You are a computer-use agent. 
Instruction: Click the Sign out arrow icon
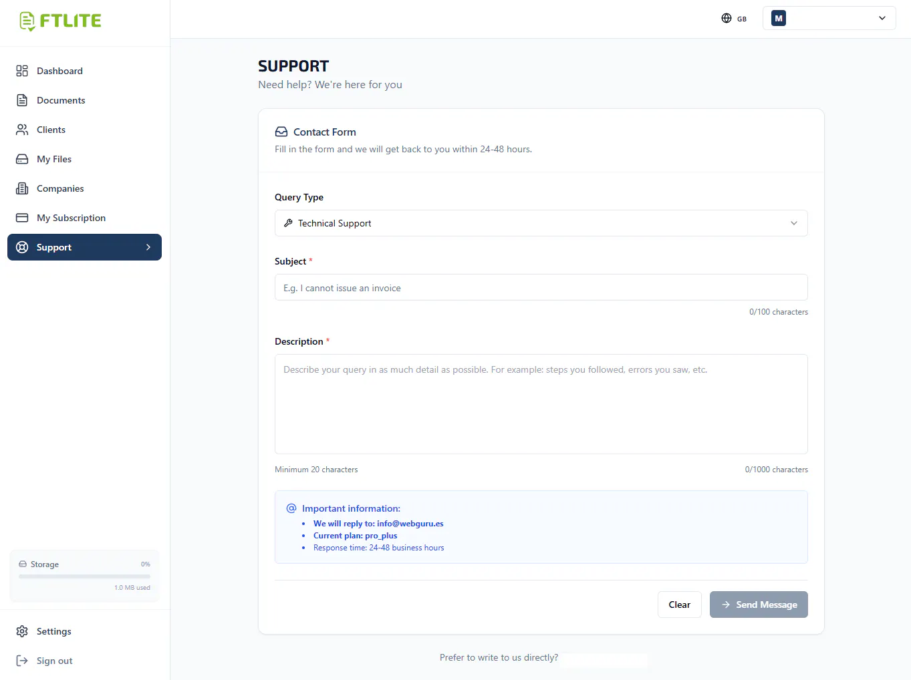coord(22,661)
